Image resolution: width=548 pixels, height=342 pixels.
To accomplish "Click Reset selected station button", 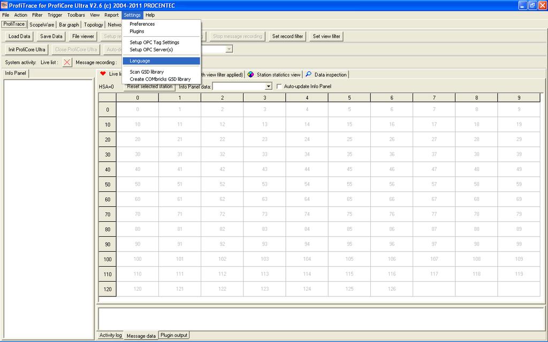I will pyautogui.click(x=150, y=86).
